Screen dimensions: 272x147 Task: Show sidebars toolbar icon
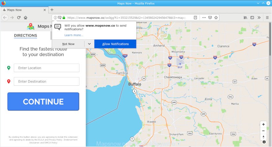(252, 18)
